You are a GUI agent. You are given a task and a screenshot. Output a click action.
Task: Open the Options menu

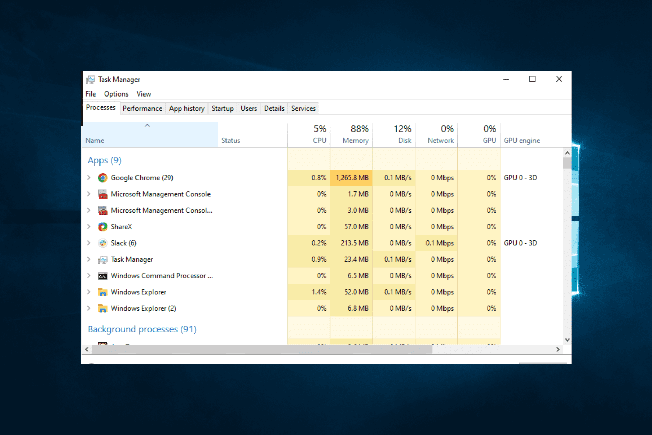(x=116, y=94)
